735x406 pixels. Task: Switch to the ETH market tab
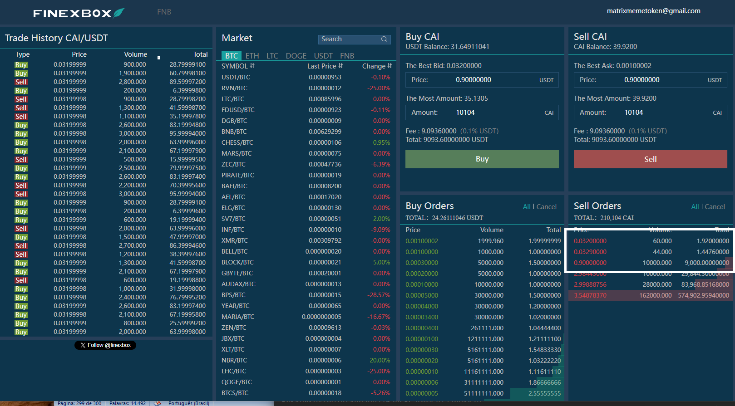point(252,56)
